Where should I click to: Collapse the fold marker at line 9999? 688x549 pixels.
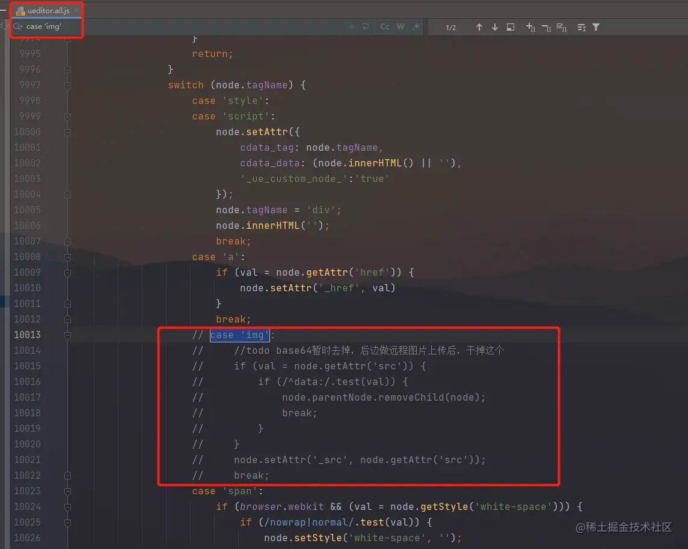(x=67, y=117)
